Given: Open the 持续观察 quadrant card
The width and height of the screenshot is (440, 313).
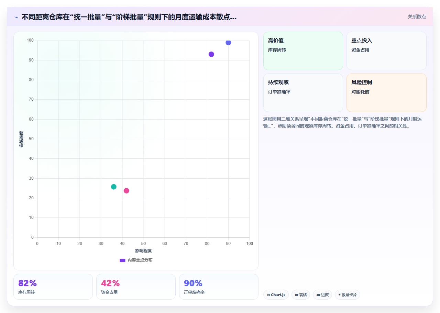Looking at the screenshot, I should [x=303, y=93].
